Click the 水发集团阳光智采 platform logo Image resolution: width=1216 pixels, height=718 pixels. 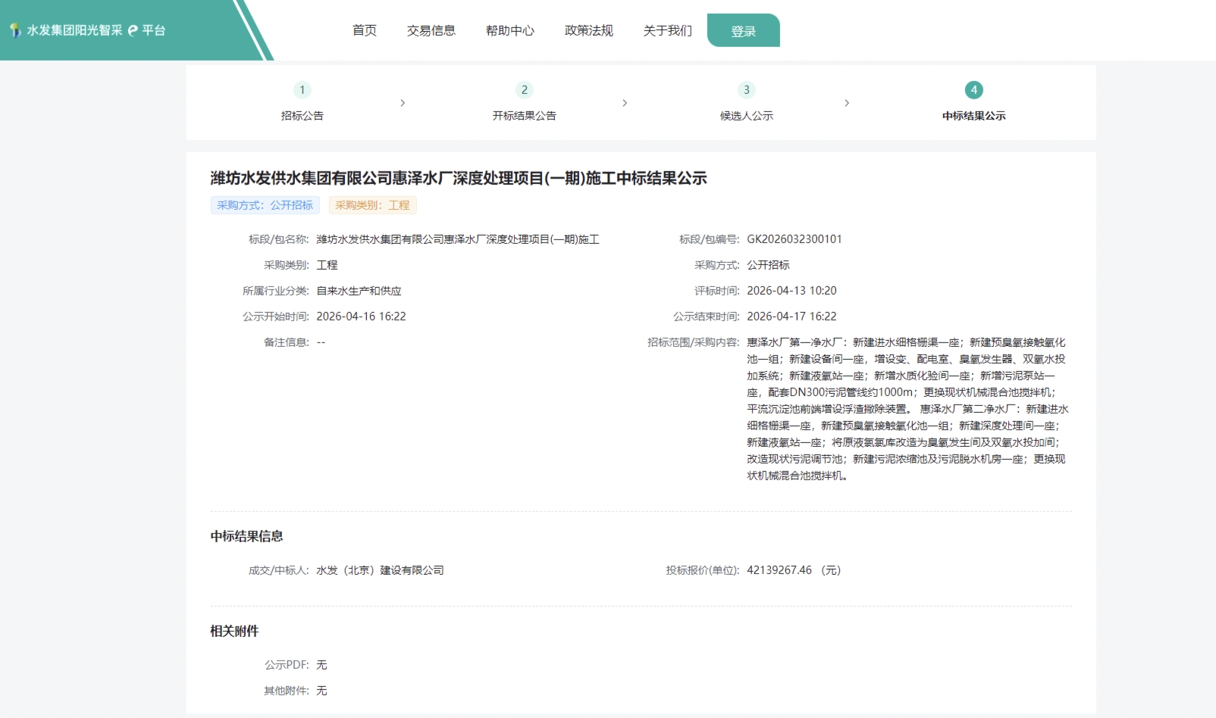click(x=87, y=30)
